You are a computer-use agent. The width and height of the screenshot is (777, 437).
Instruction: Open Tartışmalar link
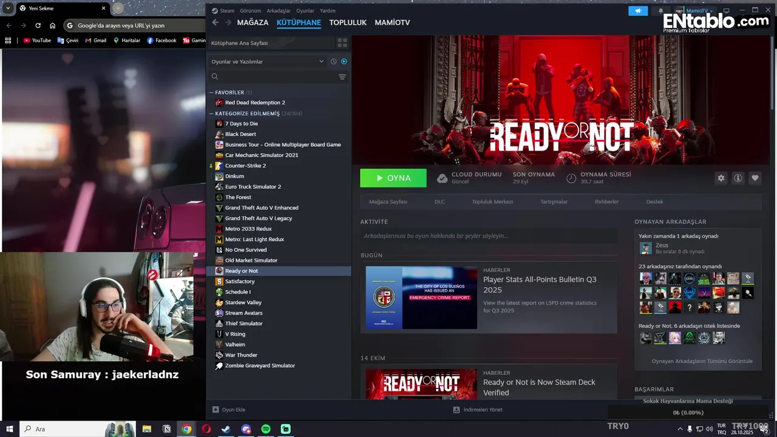pos(554,202)
